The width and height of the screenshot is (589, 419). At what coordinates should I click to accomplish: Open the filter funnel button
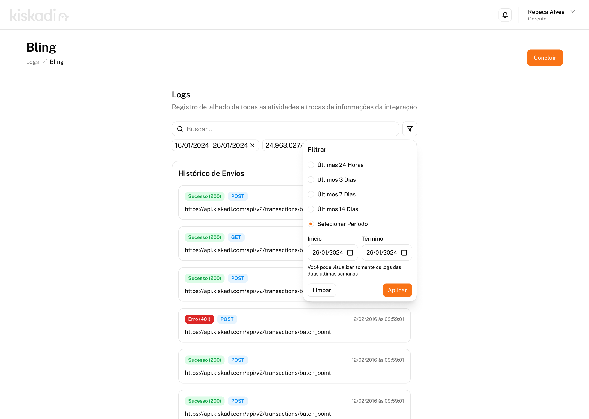pyautogui.click(x=410, y=129)
